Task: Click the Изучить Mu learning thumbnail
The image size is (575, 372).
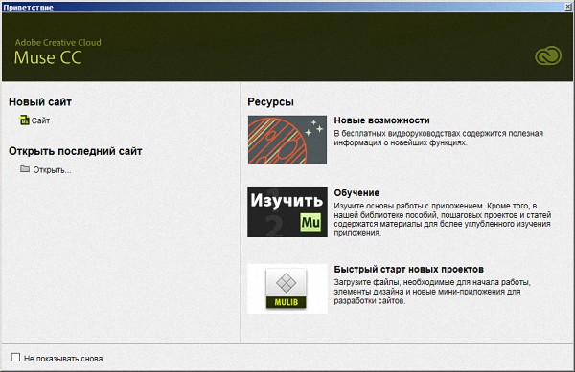Action: [287, 212]
